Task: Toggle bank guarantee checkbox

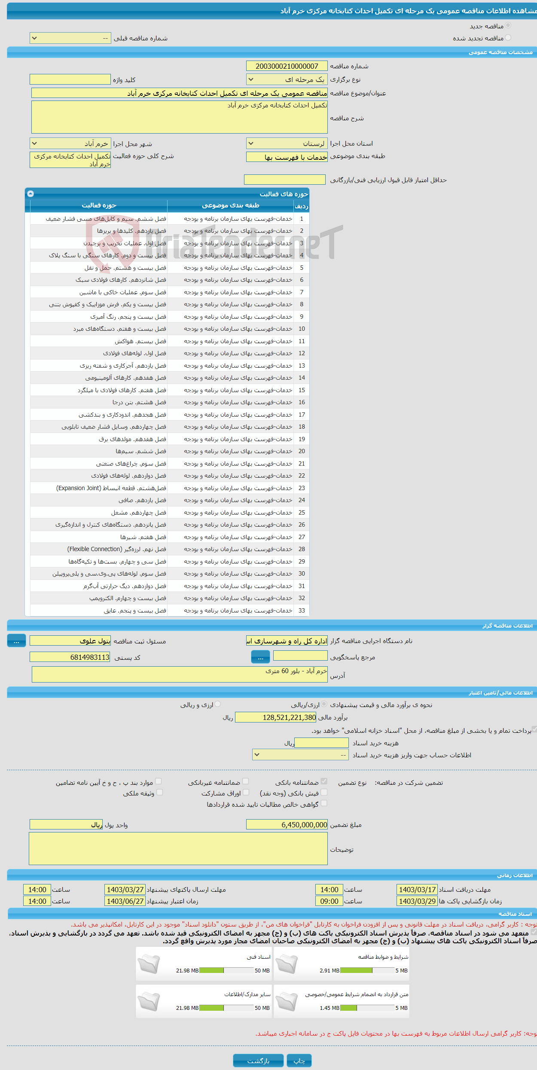Action: click(324, 781)
